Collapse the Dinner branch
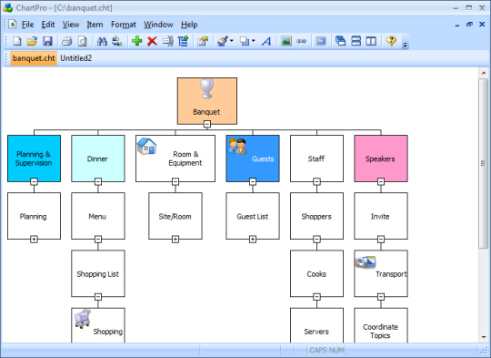The width and height of the screenshot is (491, 358). pos(98,181)
